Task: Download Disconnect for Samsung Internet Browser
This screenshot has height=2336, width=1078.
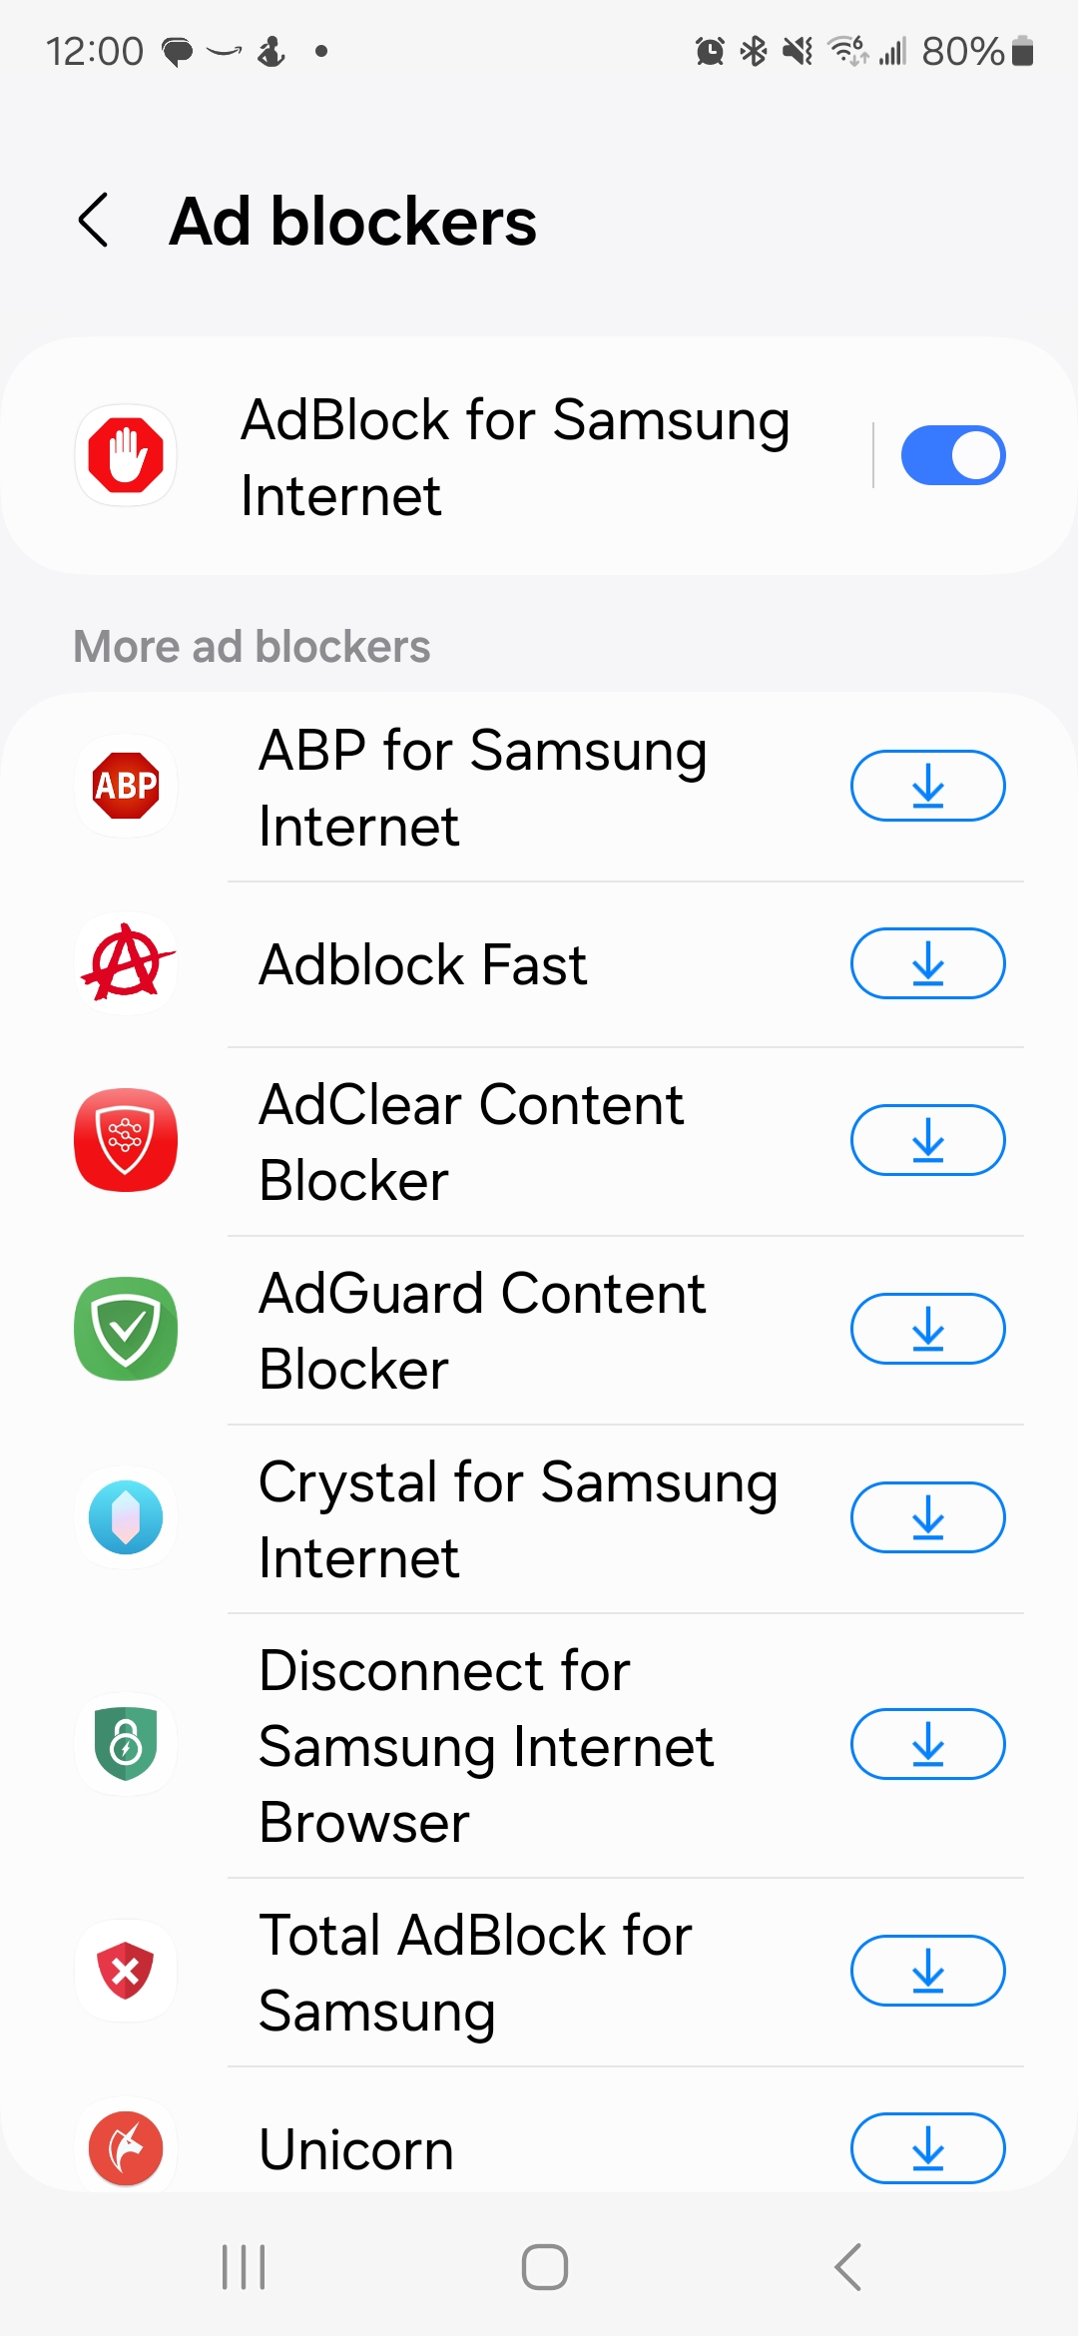Action: click(927, 1744)
